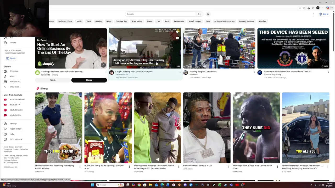Open Help in sidebar
This screenshot has height=188, width=335.
12,134
